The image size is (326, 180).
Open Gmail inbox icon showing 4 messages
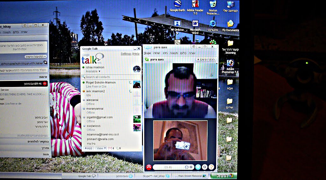111,148
